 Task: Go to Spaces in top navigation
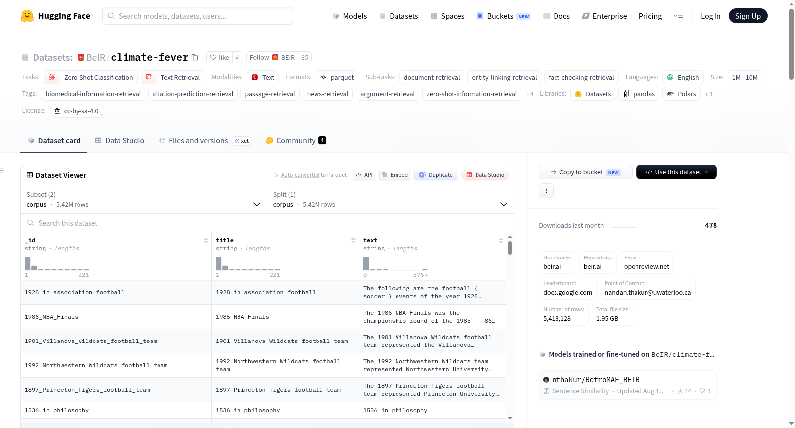tap(447, 16)
